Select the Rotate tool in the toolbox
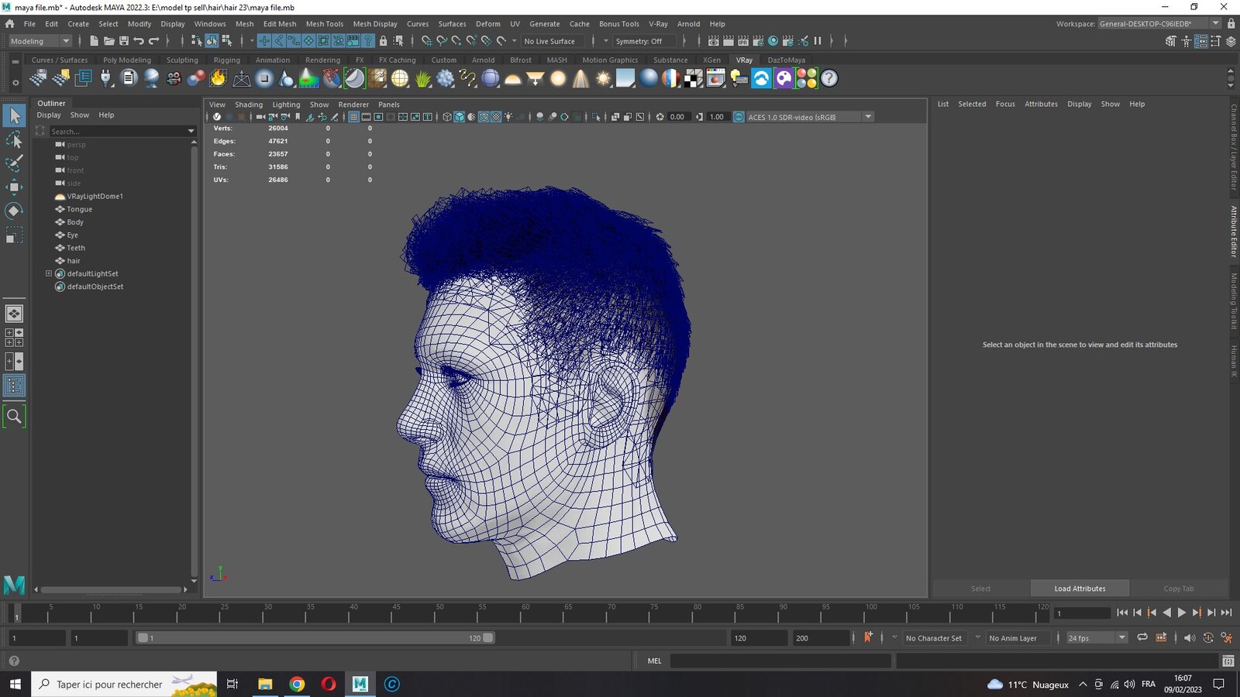The height and width of the screenshot is (697, 1240). click(14, 211)
